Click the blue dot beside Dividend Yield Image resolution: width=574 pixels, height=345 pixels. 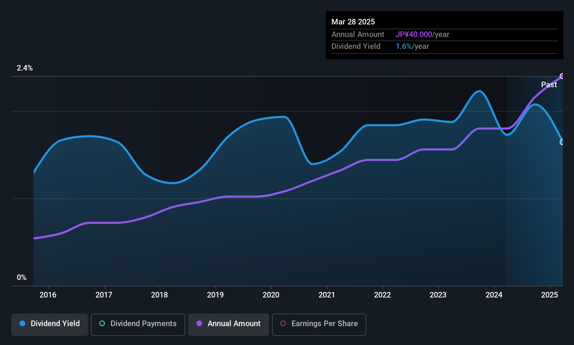pyautogui.click(x=22, y=324)
